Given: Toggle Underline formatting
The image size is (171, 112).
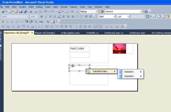Looking at the screenshot, I should pos(50,17).
